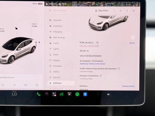155x116 pixels.
Task: Tap the AI Computer: 2.5 Computer text
Action: tap(91, 61)
